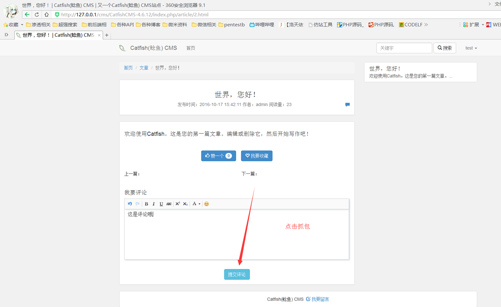Open the 渗透相关 bookmark folder
Screen dimensions: 501x307
(x=38, y=25)
